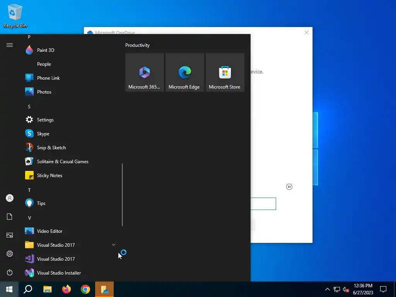Launch Video Editor
Screen dimensions: 396x297
click(70, 231)
